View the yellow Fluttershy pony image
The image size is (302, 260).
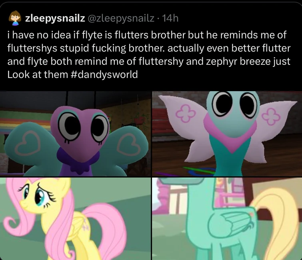pos(75,219)
